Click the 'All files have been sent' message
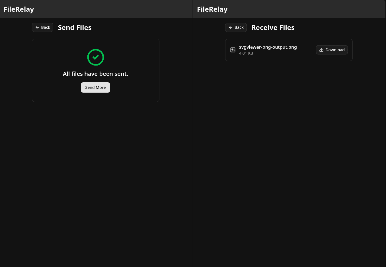 pos(95,74)
